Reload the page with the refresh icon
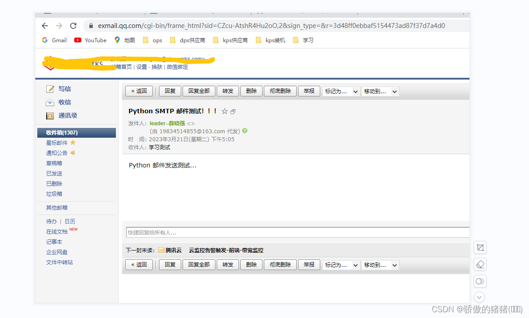This screenshot has width=529, height=318. pyautogui.click(x=73, y=26)
